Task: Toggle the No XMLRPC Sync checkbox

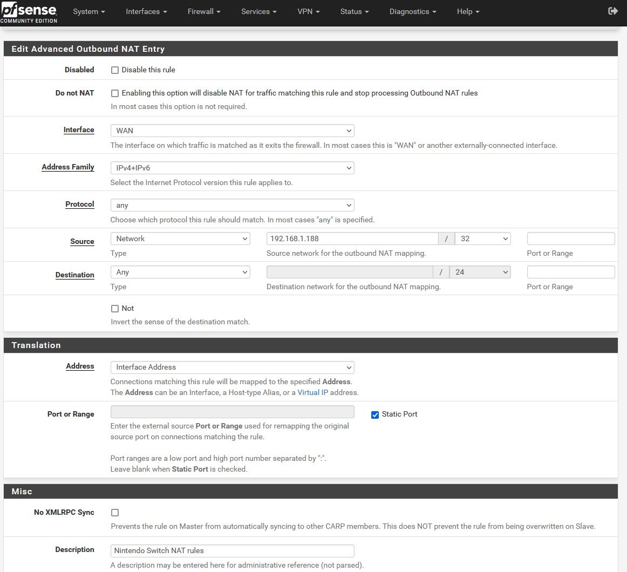Action: 115,513
